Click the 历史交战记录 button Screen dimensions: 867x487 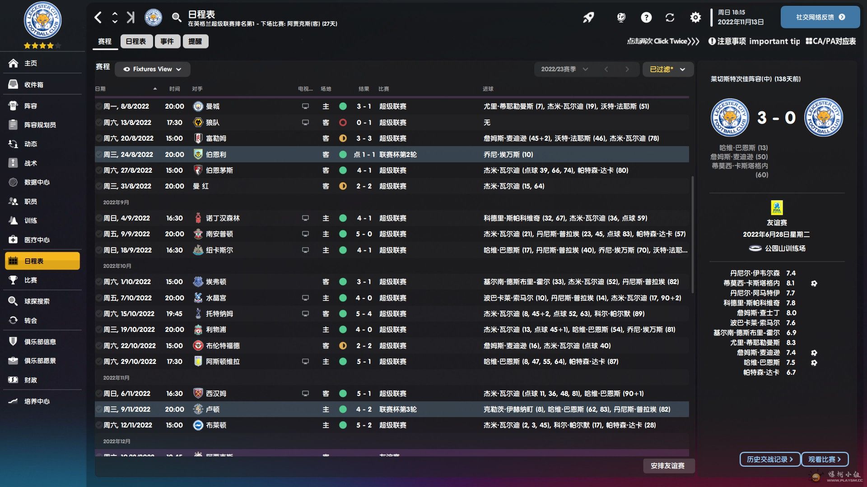(770, 459)
